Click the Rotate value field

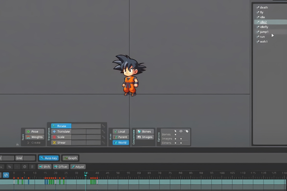tap(86, 126)
